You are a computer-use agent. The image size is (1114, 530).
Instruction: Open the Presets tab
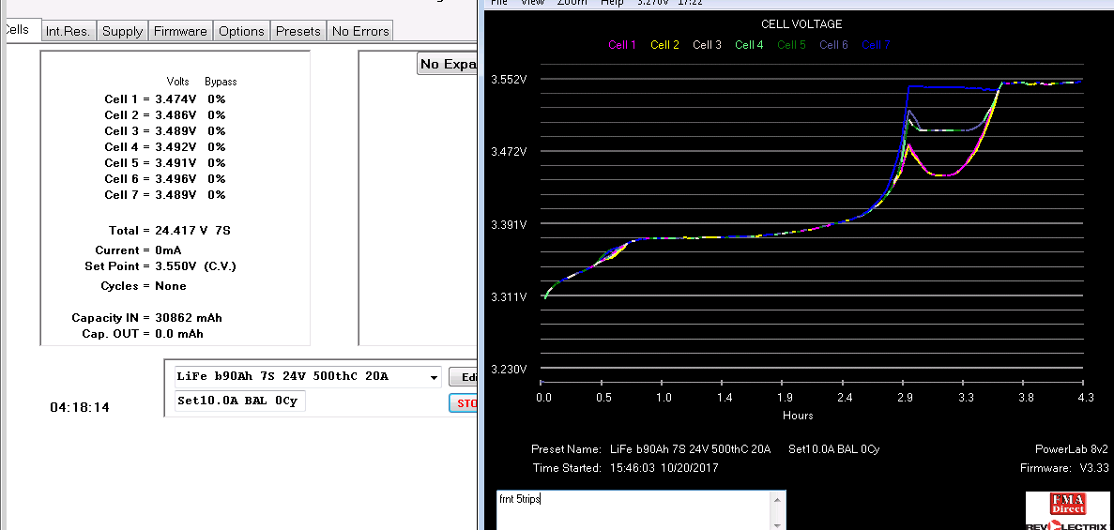[x=298, y=31]
